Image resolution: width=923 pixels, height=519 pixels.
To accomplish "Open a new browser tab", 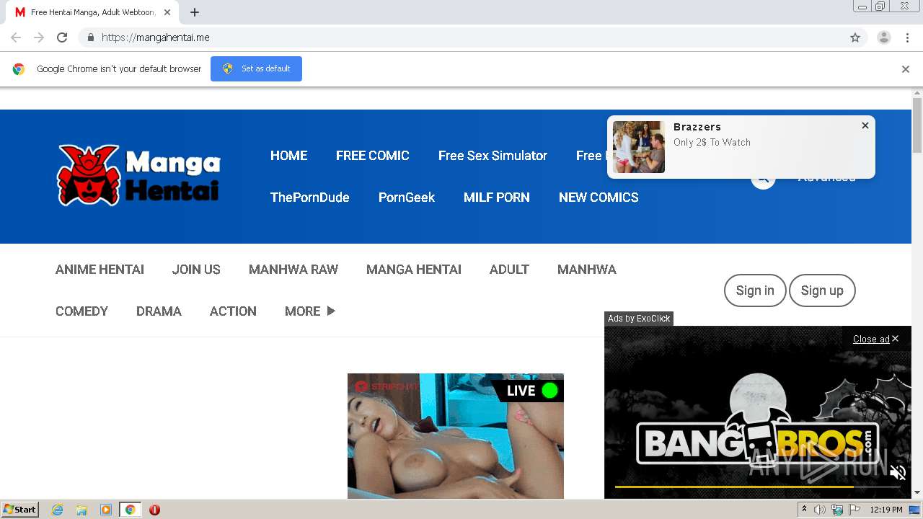I will pos(195,12).
